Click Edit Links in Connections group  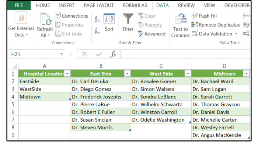point(69,34)
